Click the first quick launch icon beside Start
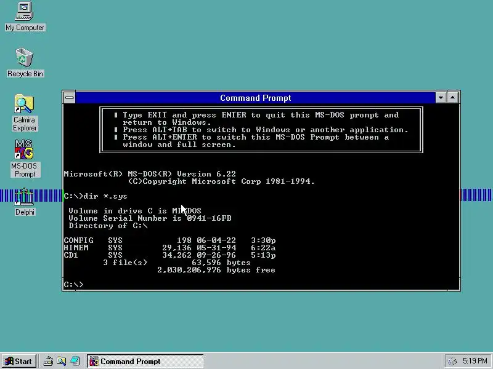 [x=48, y=362]
